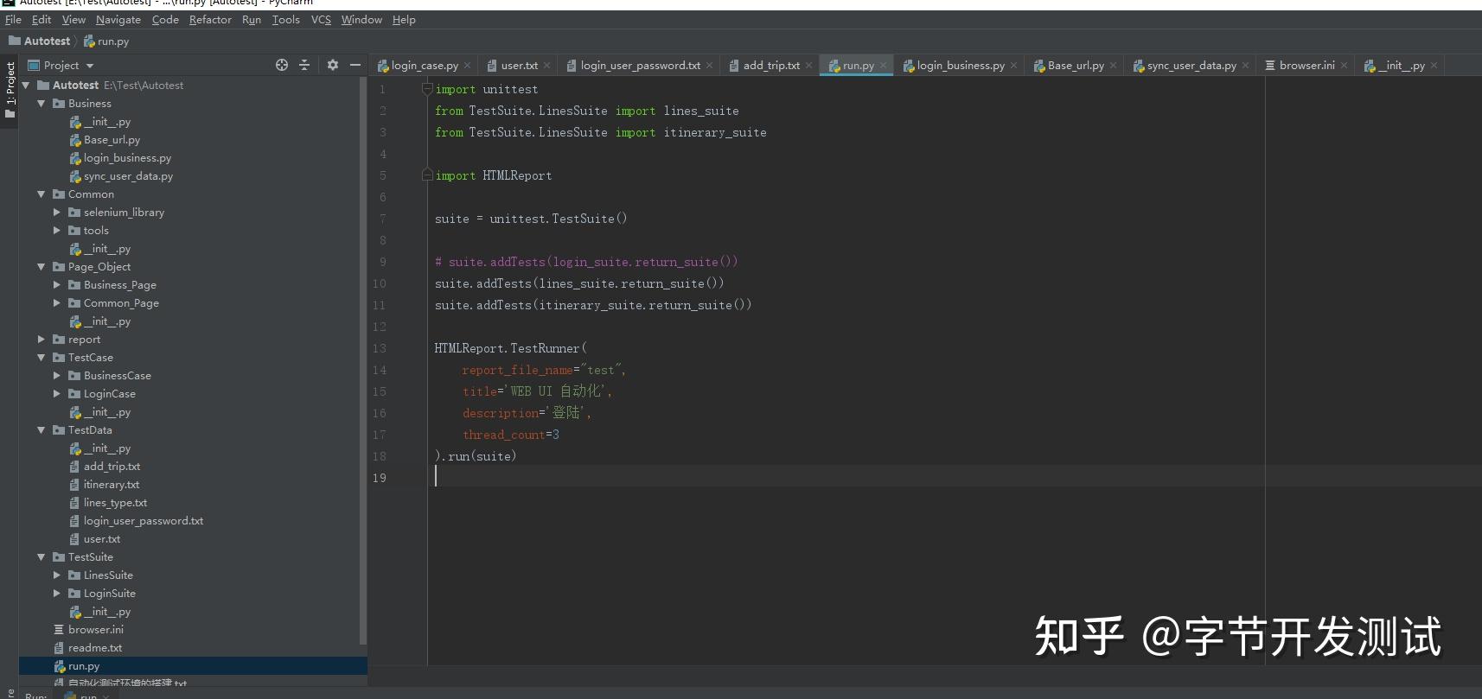Expand the tools folder
1482x699 pixels.
57,230
